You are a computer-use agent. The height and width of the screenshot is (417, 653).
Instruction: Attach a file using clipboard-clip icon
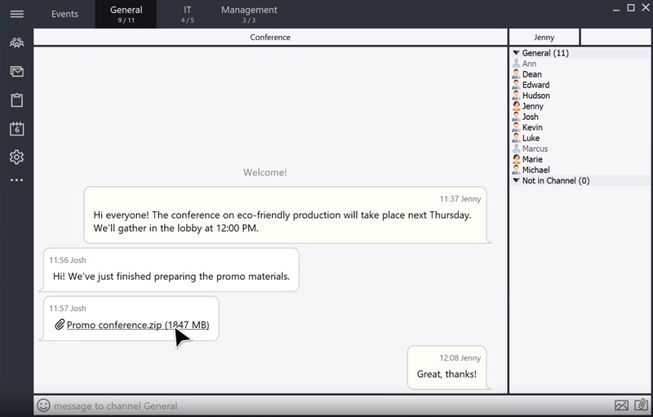pyautogui.click(x=642, y=405)
